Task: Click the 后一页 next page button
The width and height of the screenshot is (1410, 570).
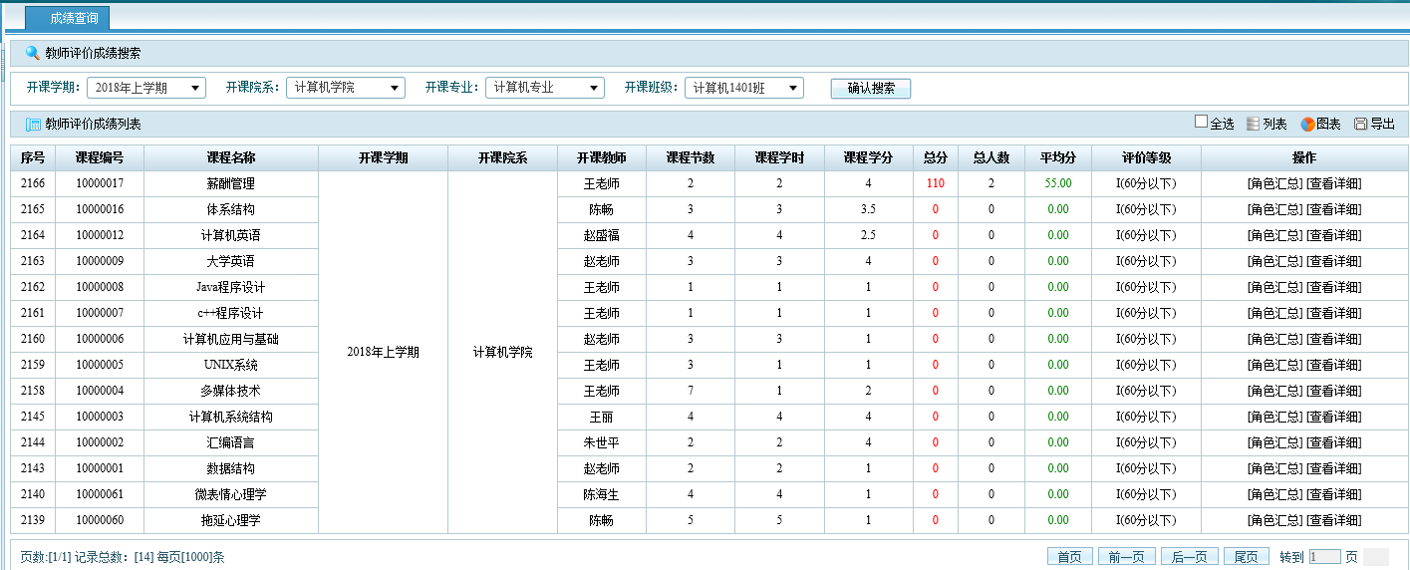Action: click(1190, 557)
